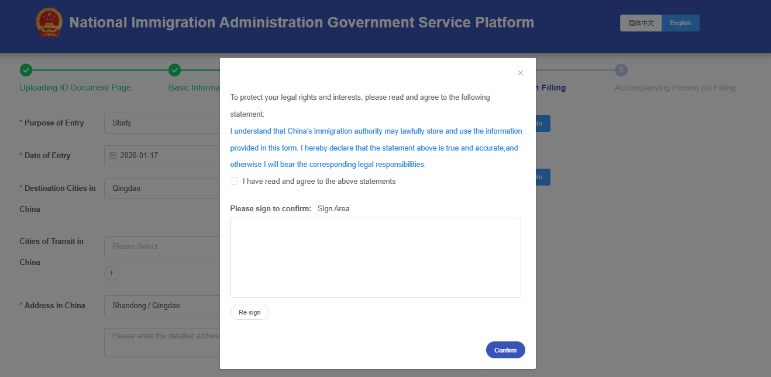
Task: Click the step 5 numbered circle
Action: 621,70
